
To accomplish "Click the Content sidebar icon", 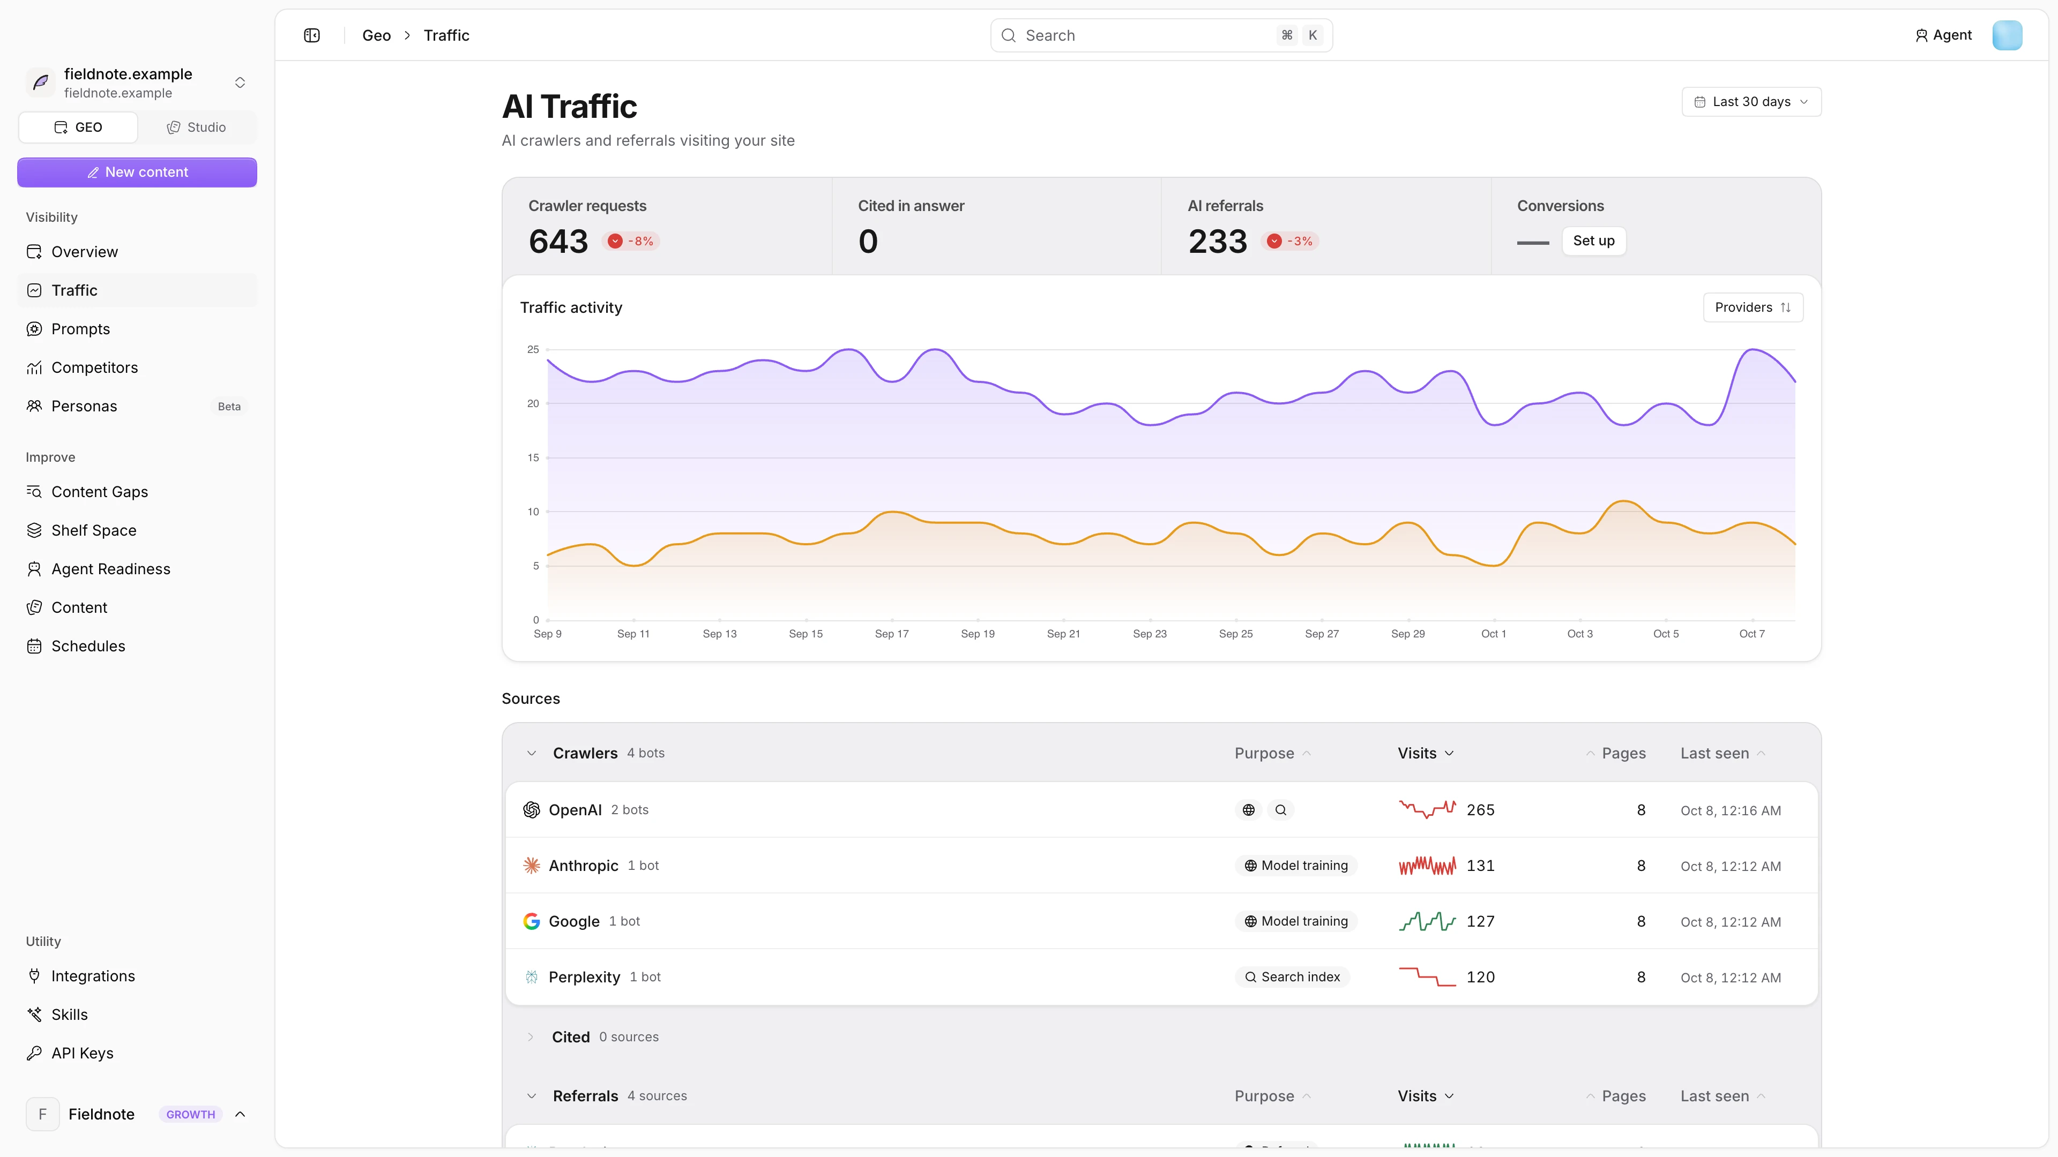I will pyautogui.click(x=34, y=607).
